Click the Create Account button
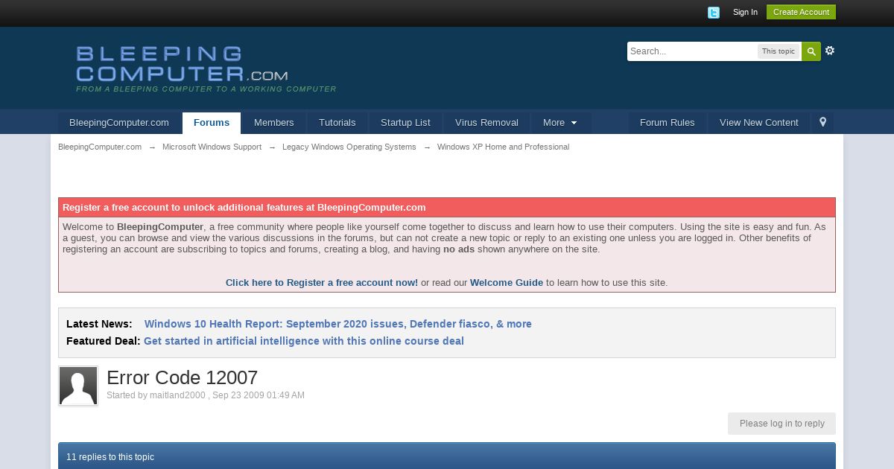The height and width of the screenshot is (469, 894). [801, 12]
